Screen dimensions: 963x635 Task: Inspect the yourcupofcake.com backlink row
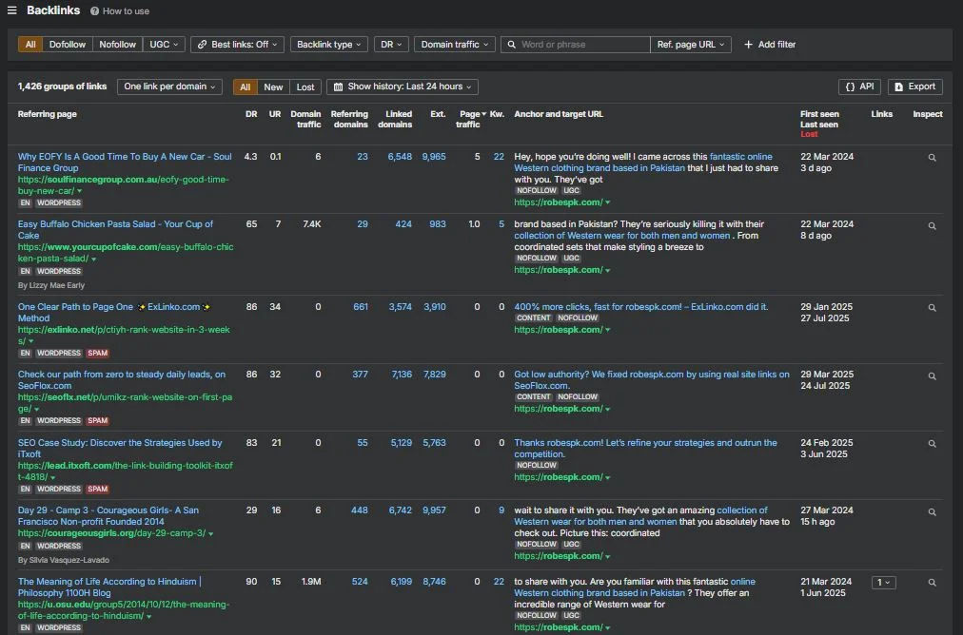[x=932, y=226]
